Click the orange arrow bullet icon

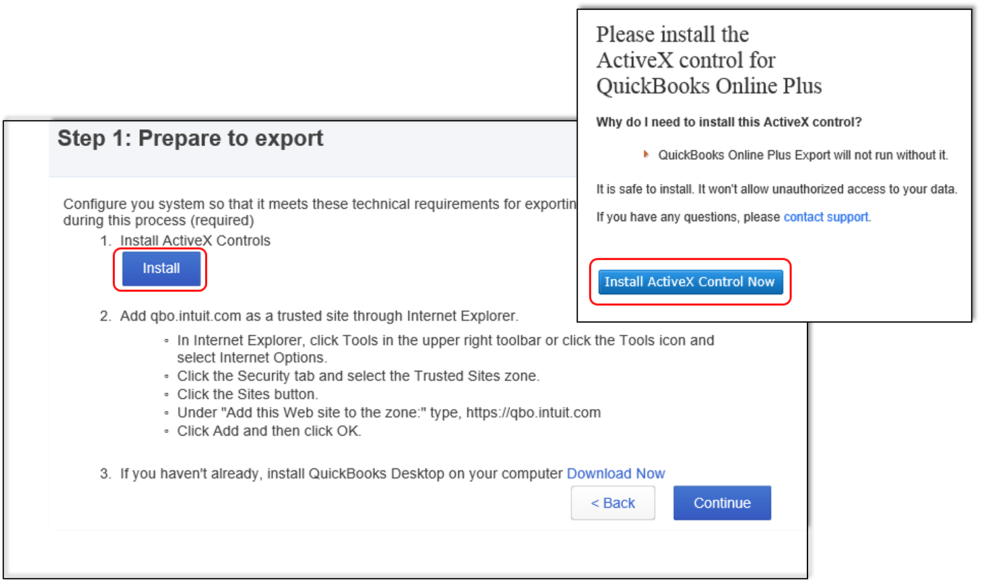646,154
